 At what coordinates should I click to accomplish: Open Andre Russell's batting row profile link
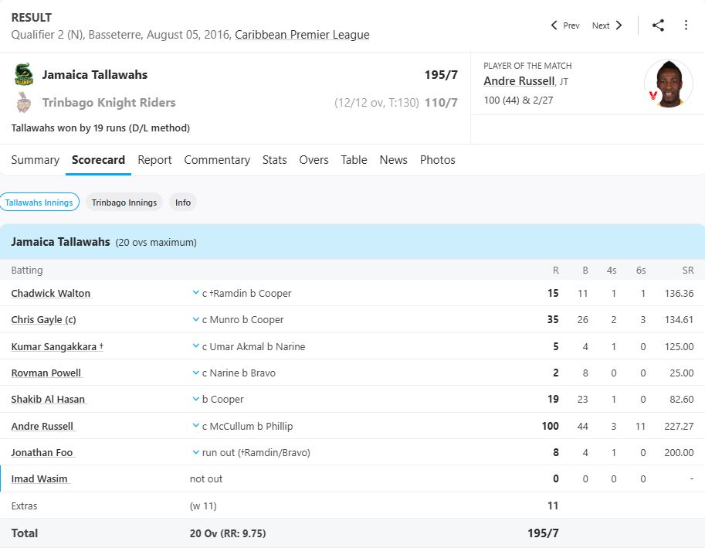pos(42,426)
